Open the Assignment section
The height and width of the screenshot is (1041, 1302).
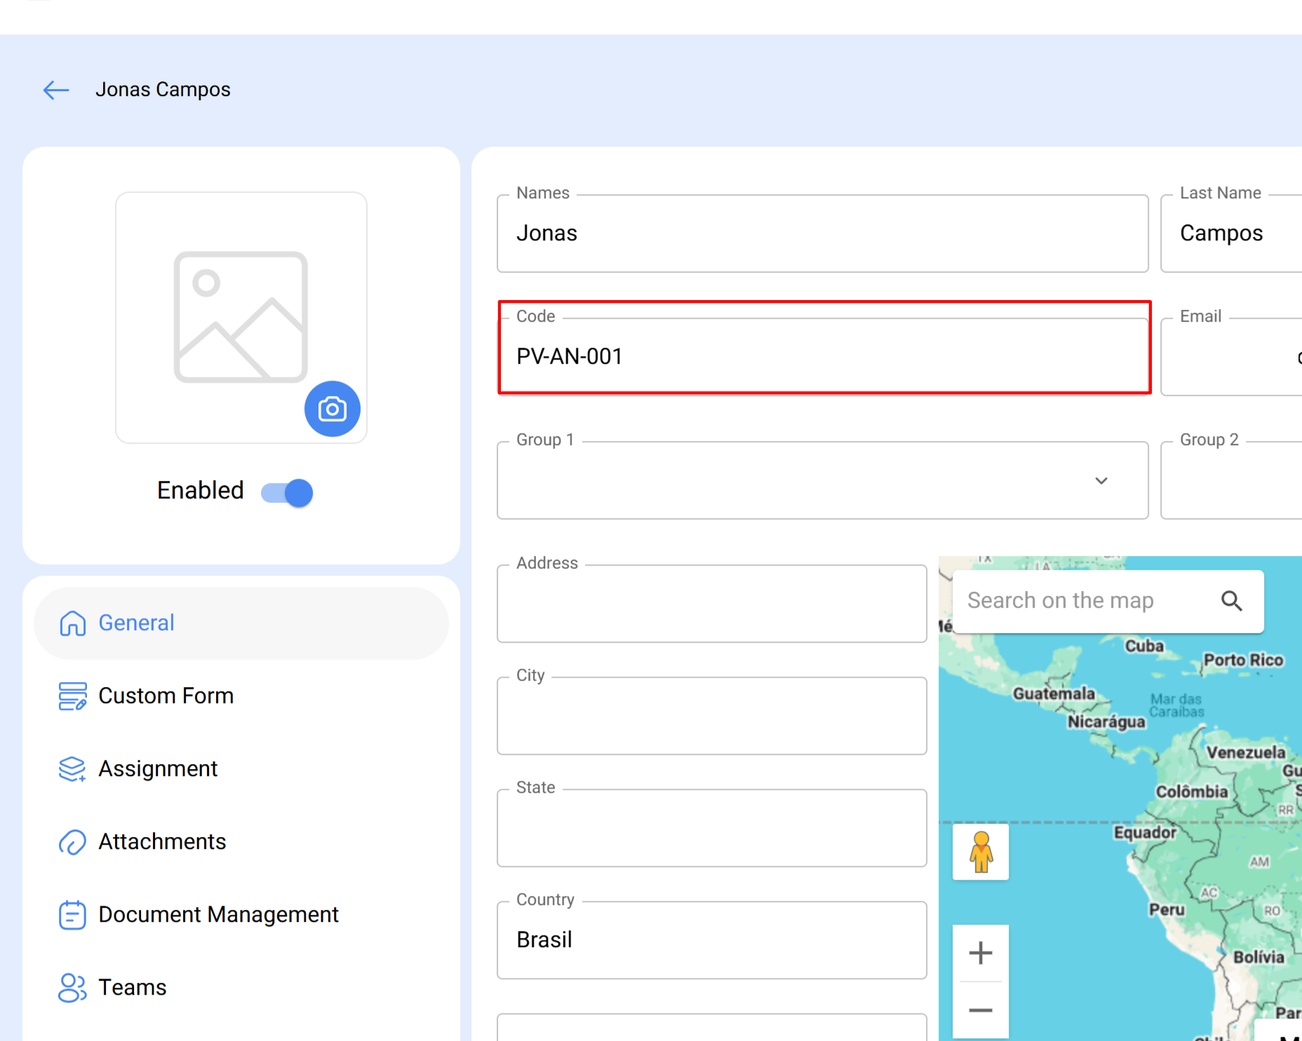pos(158,769)
